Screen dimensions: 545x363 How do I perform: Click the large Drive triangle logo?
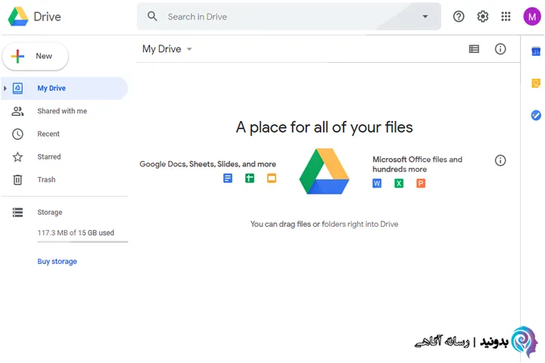[324, 171]
